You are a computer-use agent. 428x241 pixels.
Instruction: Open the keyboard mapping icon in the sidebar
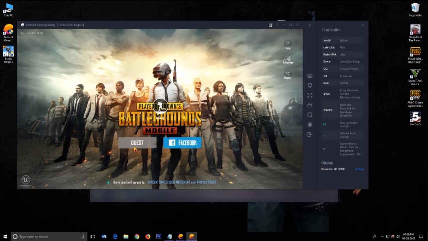(310, 76)
